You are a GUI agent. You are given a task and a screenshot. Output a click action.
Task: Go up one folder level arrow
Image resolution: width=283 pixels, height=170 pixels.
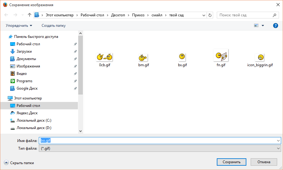30,15
